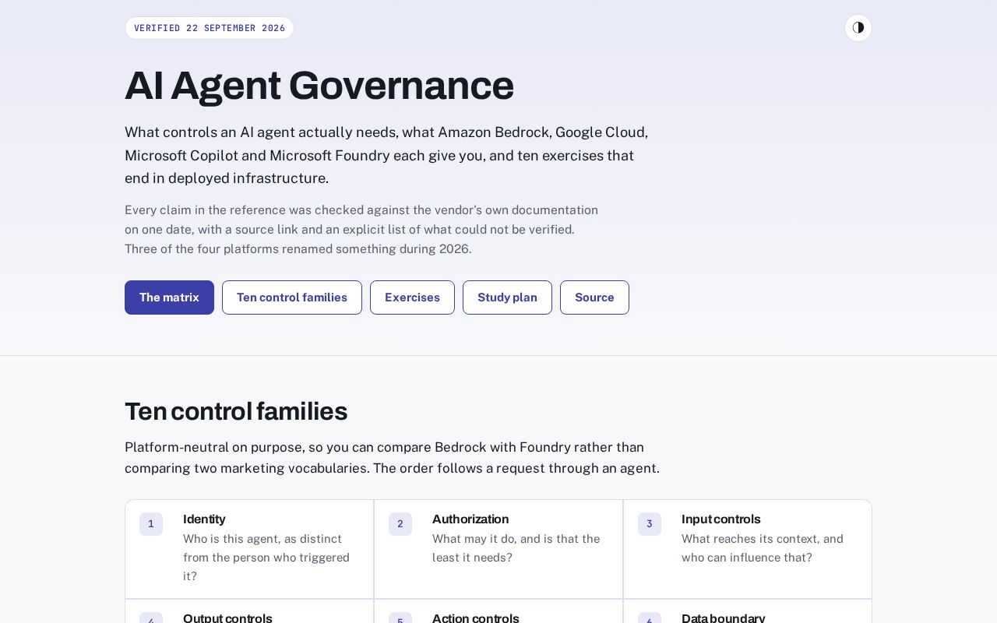Click the Output controls card title
The image size is (997, 623).
tap(227, 618)
